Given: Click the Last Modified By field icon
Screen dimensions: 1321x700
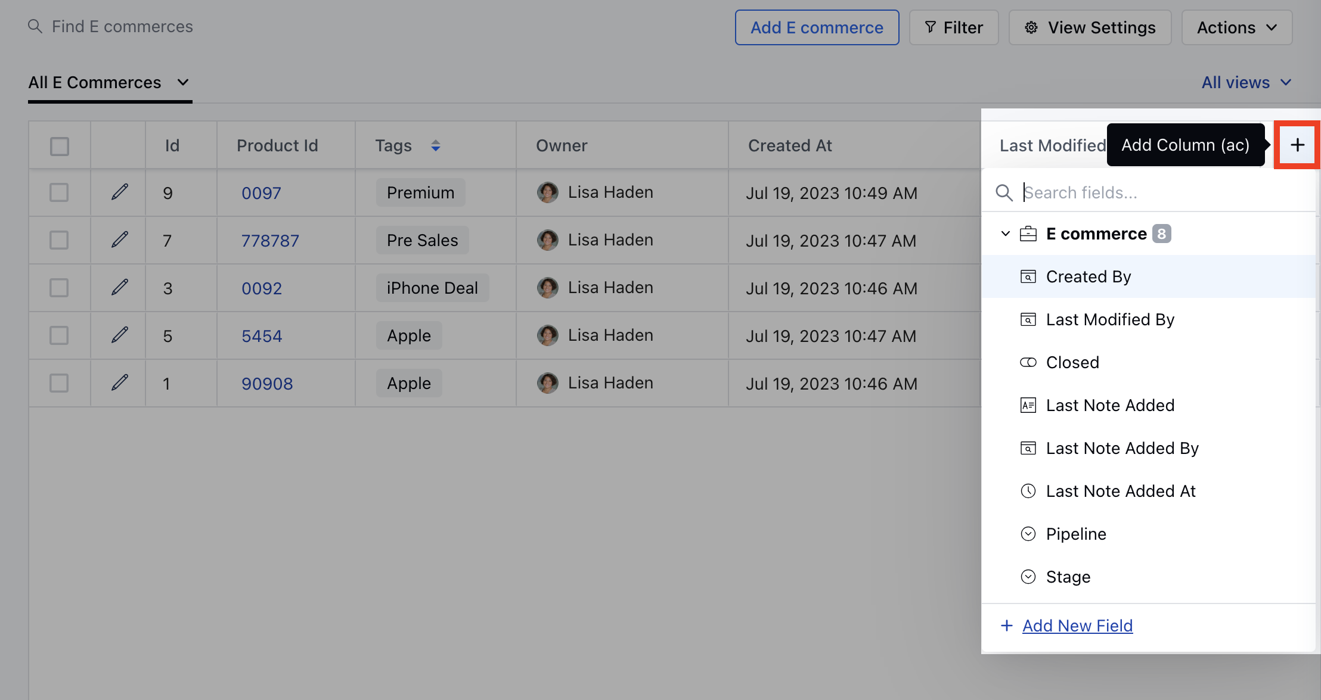Looking at the screenshot, I should 1028,319.
